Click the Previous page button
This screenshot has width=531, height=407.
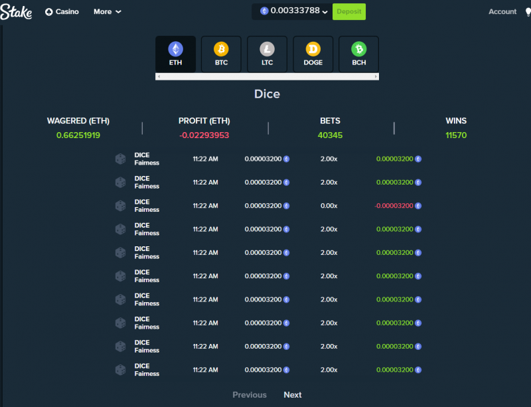[x=250, y=395]
